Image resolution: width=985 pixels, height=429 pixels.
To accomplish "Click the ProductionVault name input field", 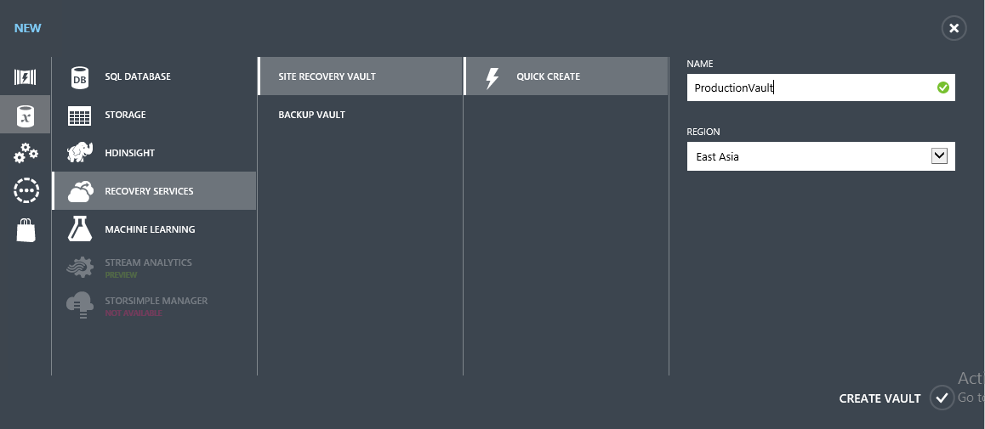I will (x=808, y=87).
